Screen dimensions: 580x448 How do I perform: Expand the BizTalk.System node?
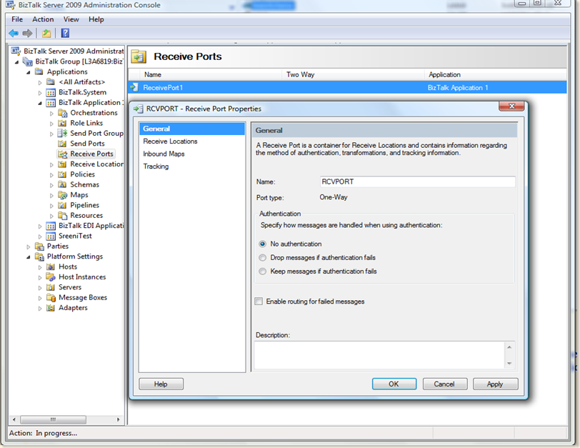[40, 93]
